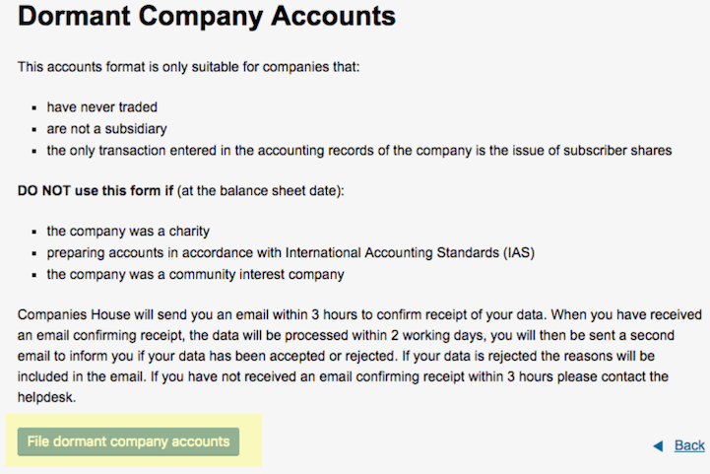Follow the Back link
This screenshot has height=474, width=710.
click(x=689, y=445)
